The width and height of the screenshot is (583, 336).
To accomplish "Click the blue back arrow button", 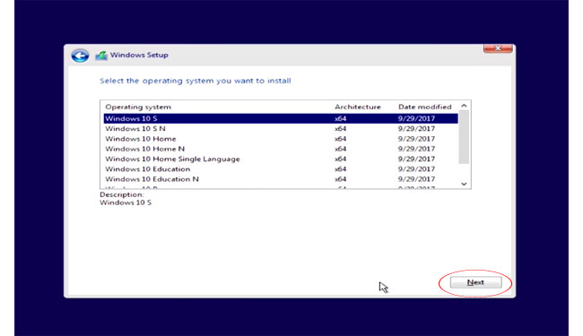I will [x=80, y=56].
